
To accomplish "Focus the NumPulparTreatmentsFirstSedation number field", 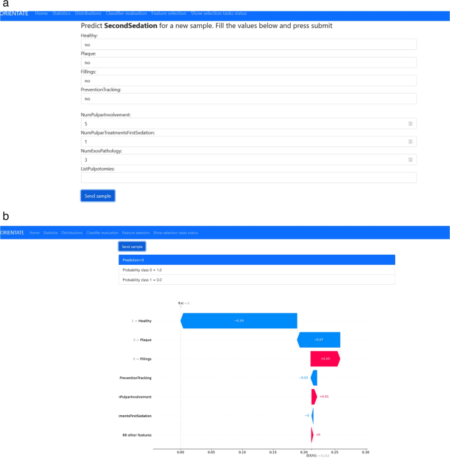I will click(249, 142).
